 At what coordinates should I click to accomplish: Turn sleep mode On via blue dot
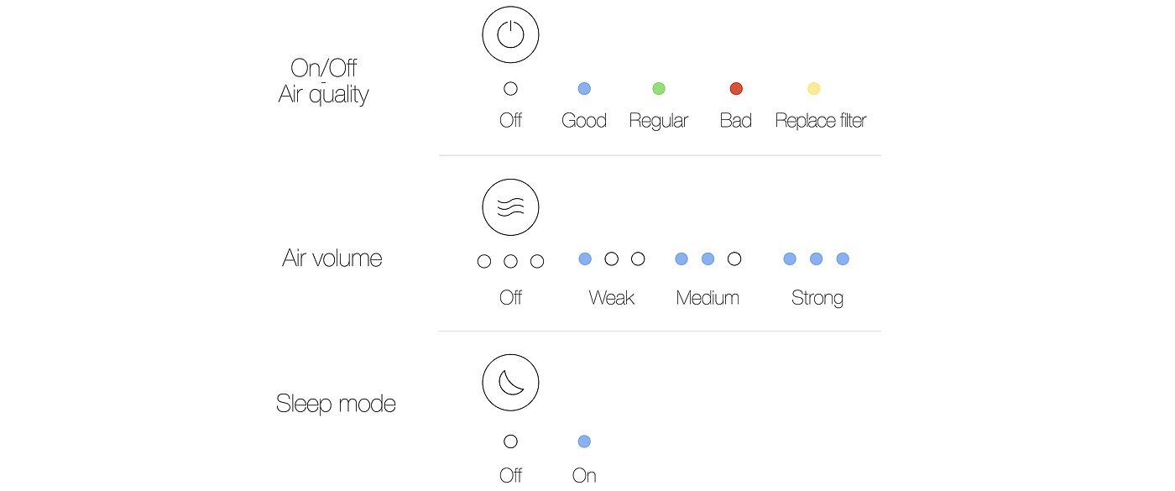[x=584, y=441]
